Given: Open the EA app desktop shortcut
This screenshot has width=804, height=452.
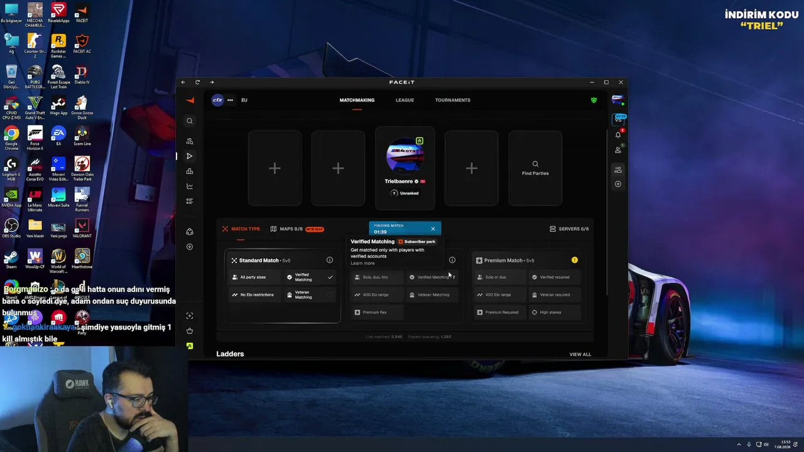Looking at the screenshot, I should [x=58, y=136].
